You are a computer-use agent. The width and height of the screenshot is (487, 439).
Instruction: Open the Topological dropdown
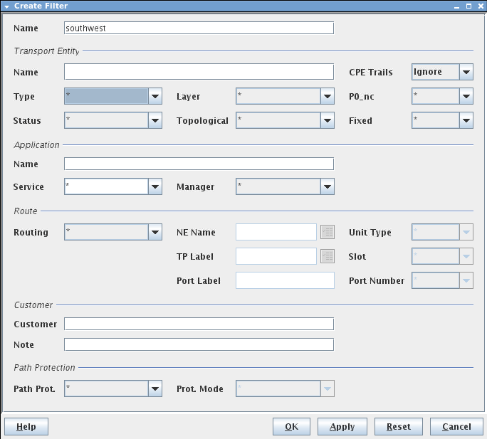tap(327, 120)
